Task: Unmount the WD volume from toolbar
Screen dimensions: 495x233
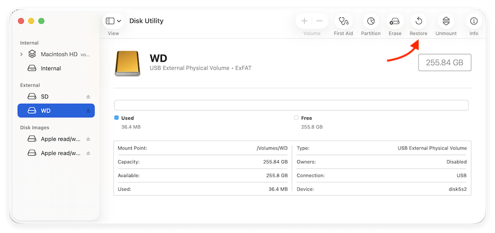Action: click(x=445, y=21)
